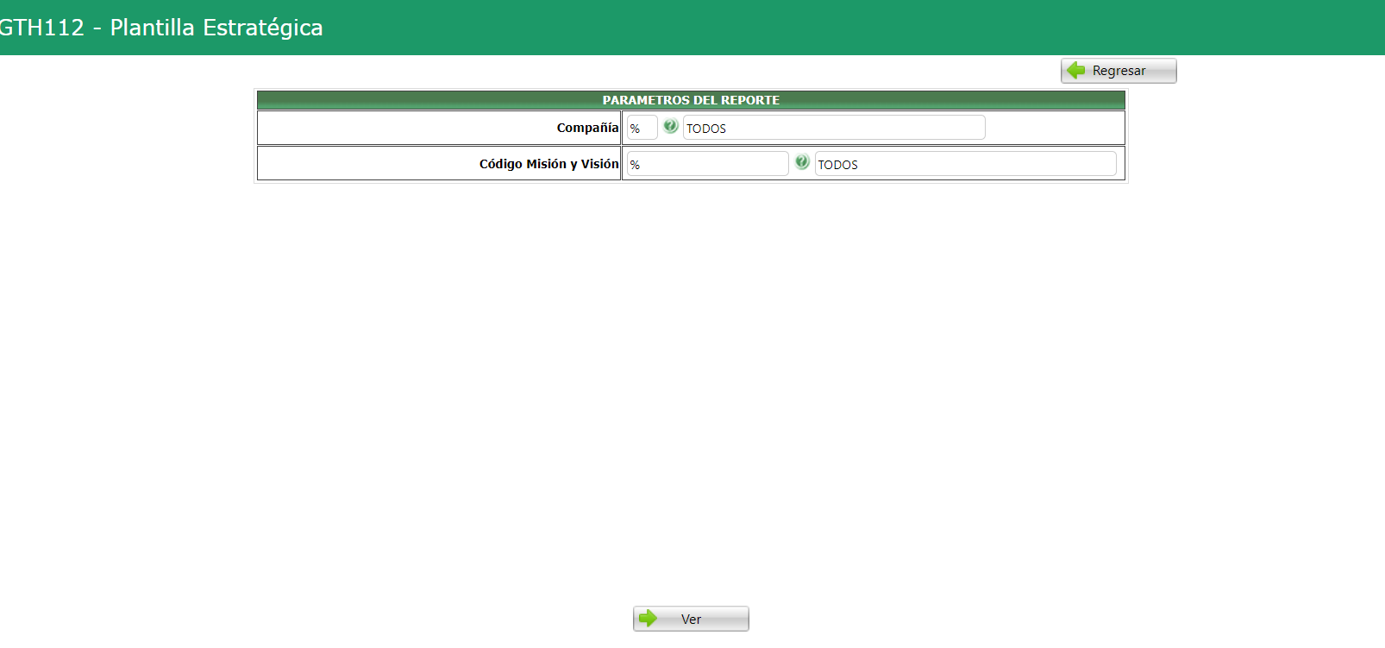This screenshot has width=1385, height=648.
Task: Click the Código Misión y Visión label
Action: click(549, 164)
